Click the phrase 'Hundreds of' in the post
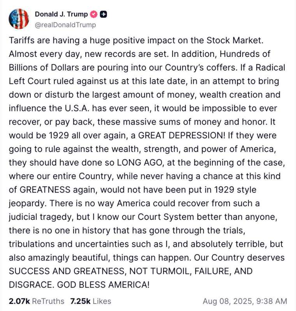Viewport: 296px width, 311px height. point(245,54)
